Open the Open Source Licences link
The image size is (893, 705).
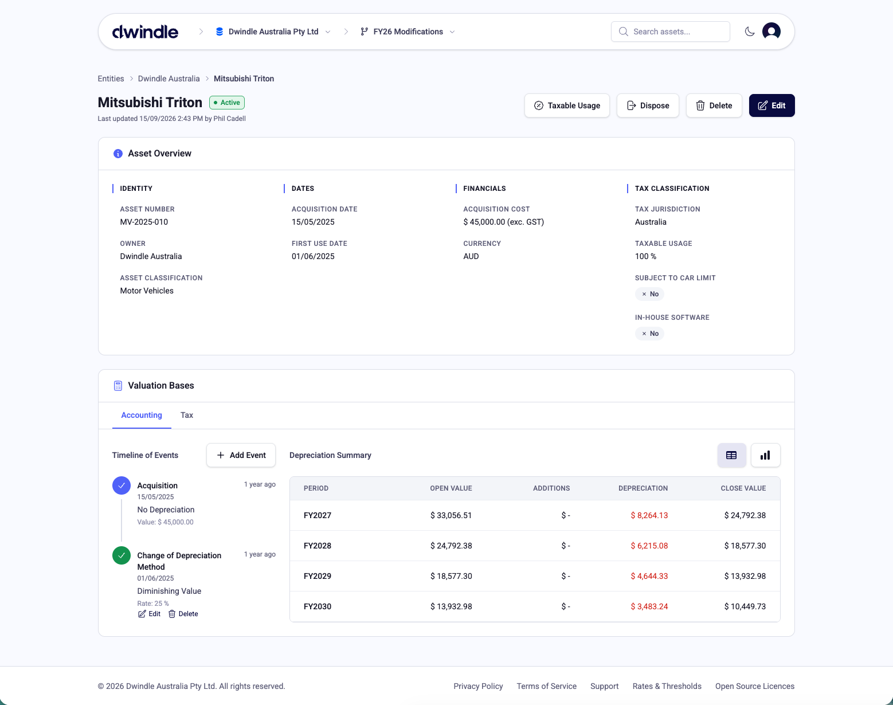click(755, 686)
